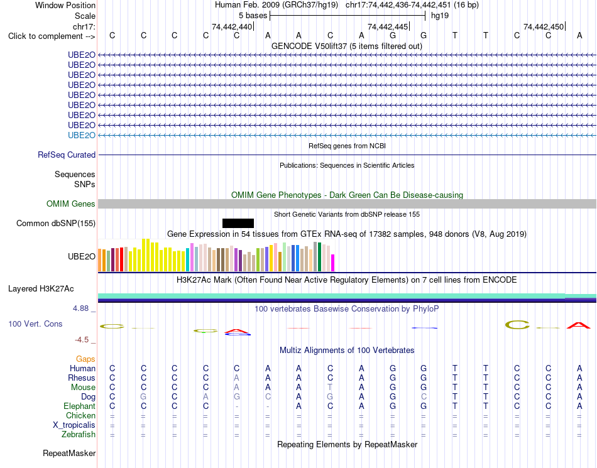Viewport: 597px width, 468px height.
Task: Click the Layered H3K27Ac label
Action: click(x=41, y=289)
